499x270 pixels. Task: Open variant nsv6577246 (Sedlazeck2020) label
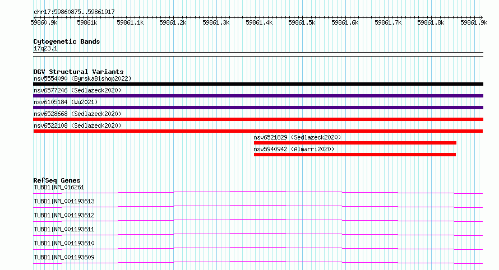[x=77, y=90]
